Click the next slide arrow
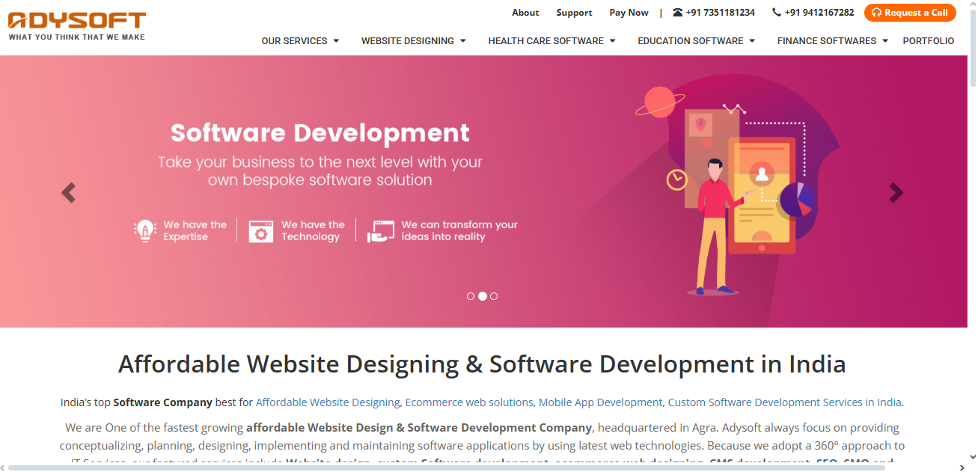Viewport: 978px width, 472px height. coord(896,193)
